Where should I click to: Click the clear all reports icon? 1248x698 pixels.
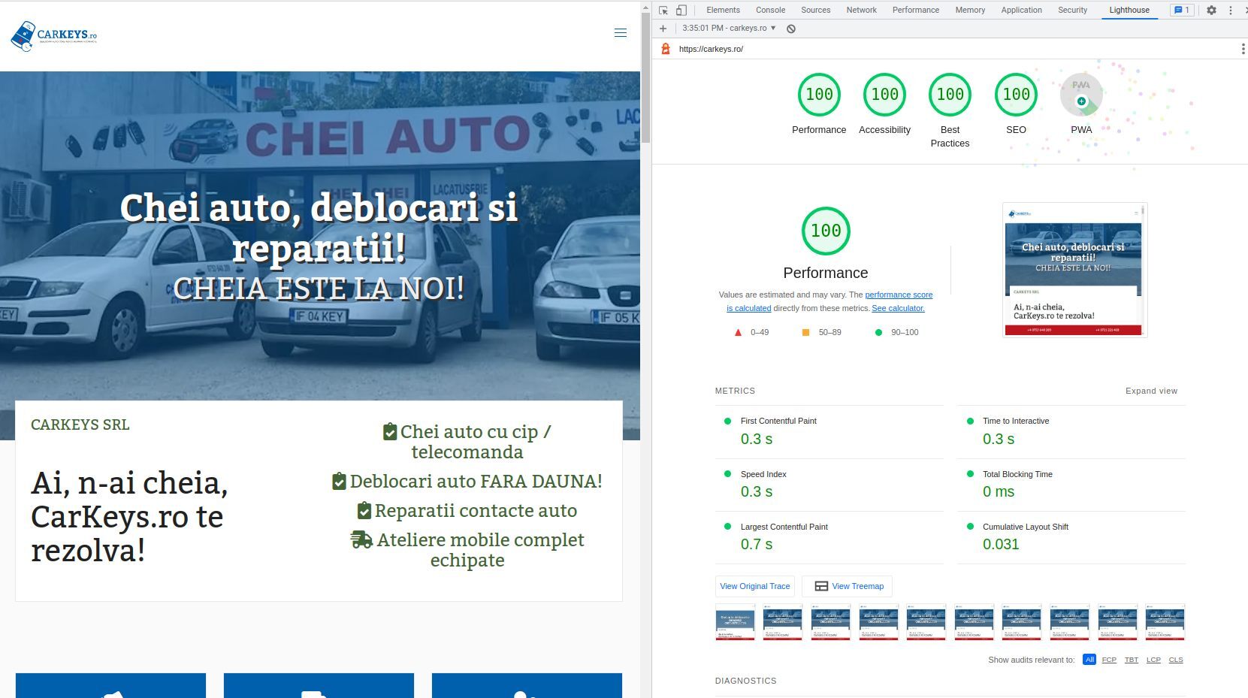(791, 29)
